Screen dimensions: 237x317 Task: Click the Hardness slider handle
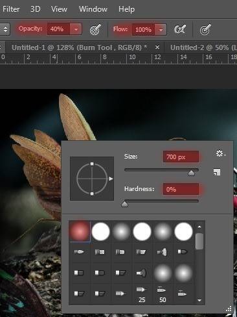(x=125, y=204)
